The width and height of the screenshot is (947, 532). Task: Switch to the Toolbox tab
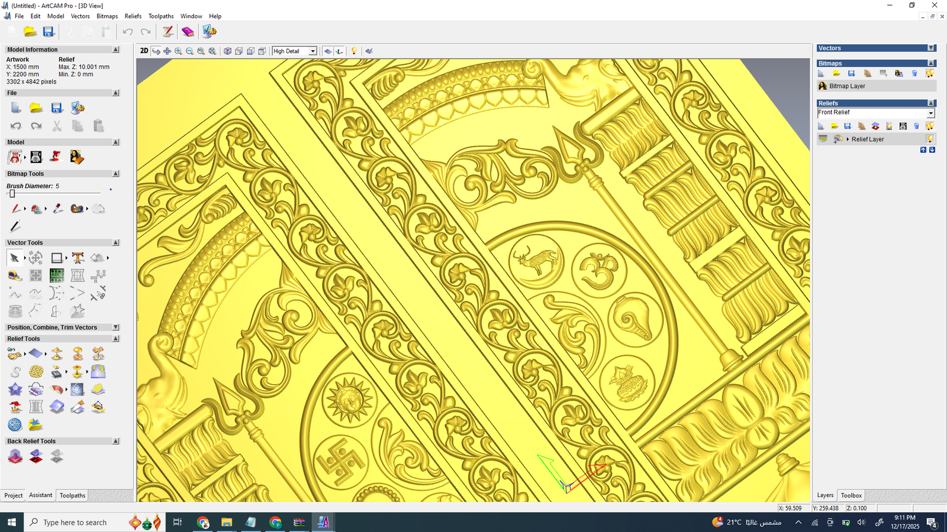click(x=851, y=495)
